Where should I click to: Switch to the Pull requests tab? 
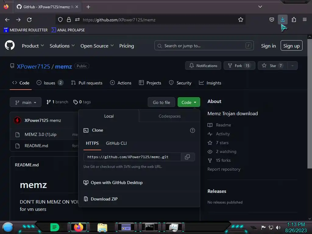[x=87, y=83]
